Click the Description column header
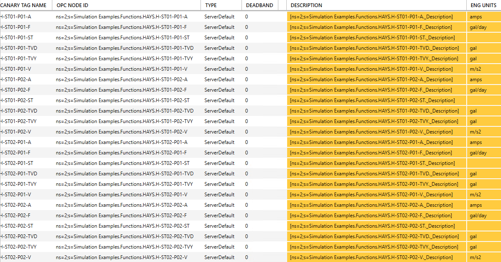The height and width of the screenshot is (262, 501). click(x=306, y=5)
